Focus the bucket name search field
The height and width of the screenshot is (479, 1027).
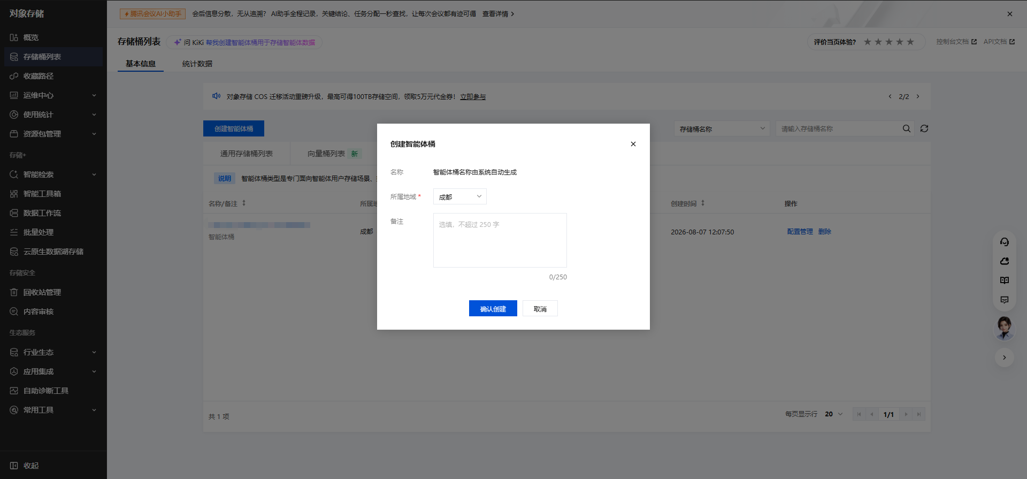838,128
